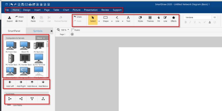Switch to the Chart tab

pyautogui.click(x=66, y=10)
